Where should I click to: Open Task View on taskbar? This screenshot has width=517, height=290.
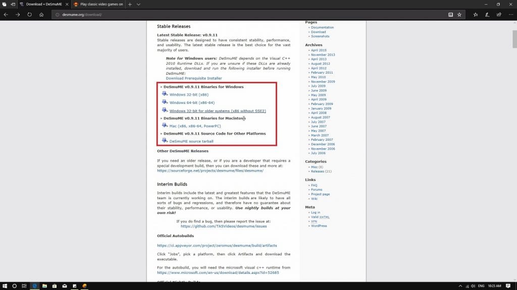click(x=24, y=286)
